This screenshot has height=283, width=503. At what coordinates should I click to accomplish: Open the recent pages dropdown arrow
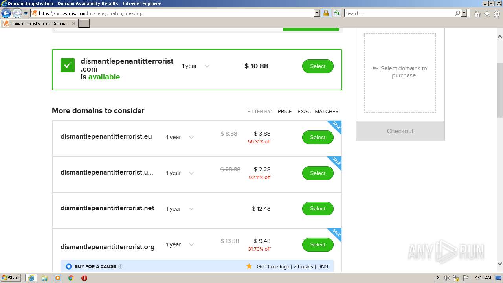26,13
